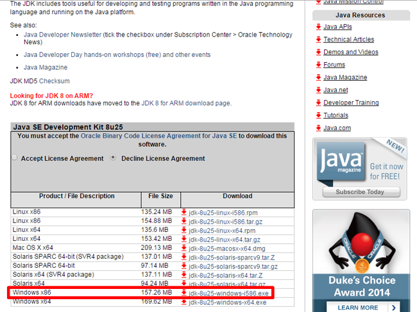Screen dimensions: 417x312
Task: Click red arrow icon beside Java Magazine sidebar link
Action: pyautogui.click(x=318, y=78)
